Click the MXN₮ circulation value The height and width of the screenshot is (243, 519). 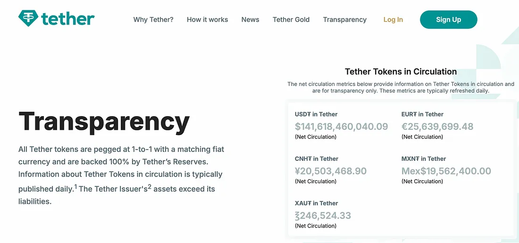point(446,171)
